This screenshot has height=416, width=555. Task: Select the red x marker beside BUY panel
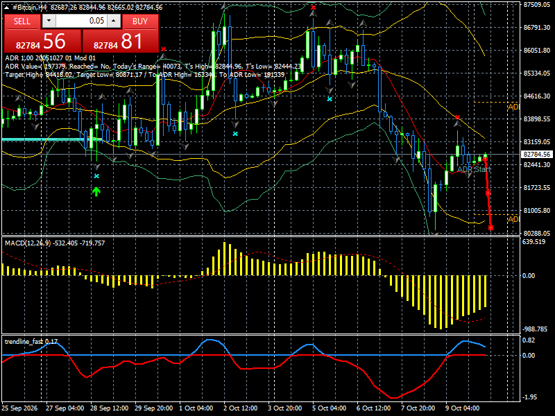click(x=163, y=49)
